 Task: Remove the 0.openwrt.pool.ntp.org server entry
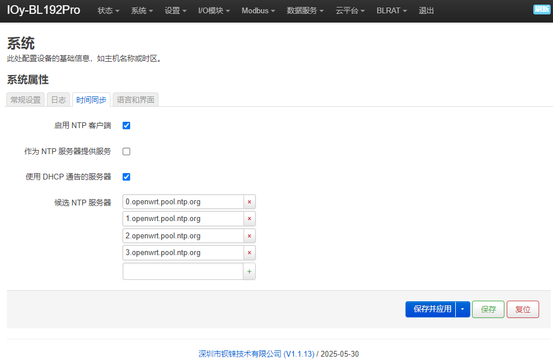tap(249, 202)
